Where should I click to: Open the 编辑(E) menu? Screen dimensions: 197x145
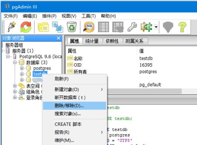[x=30, y=16]
